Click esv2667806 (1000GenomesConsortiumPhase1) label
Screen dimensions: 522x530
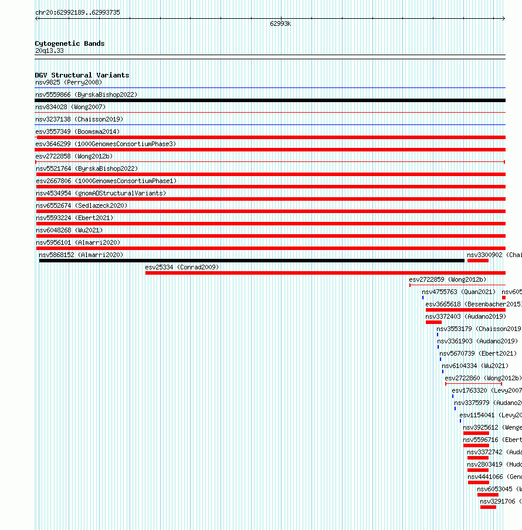point(106,181)
